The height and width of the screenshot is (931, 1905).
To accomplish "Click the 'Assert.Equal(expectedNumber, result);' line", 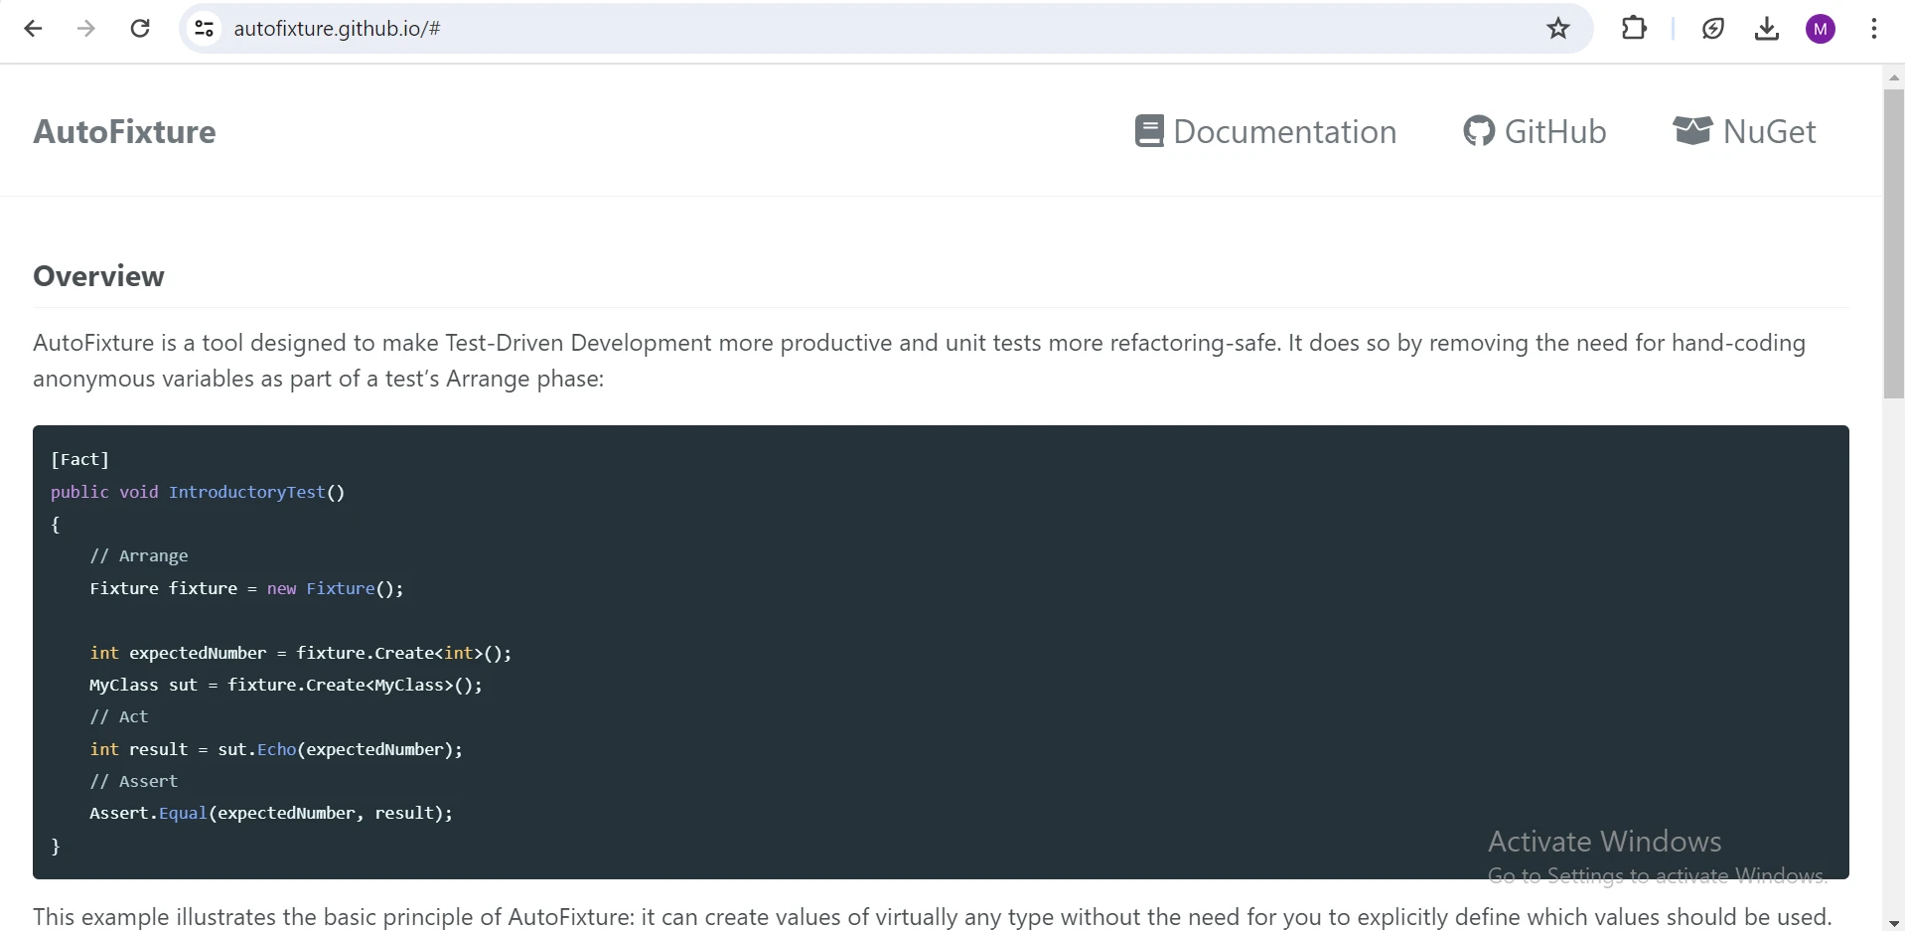I will 271,813.
